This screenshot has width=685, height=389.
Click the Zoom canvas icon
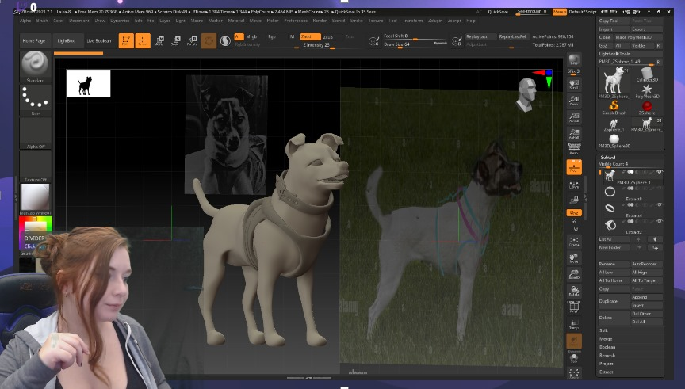tap(574, 101)
